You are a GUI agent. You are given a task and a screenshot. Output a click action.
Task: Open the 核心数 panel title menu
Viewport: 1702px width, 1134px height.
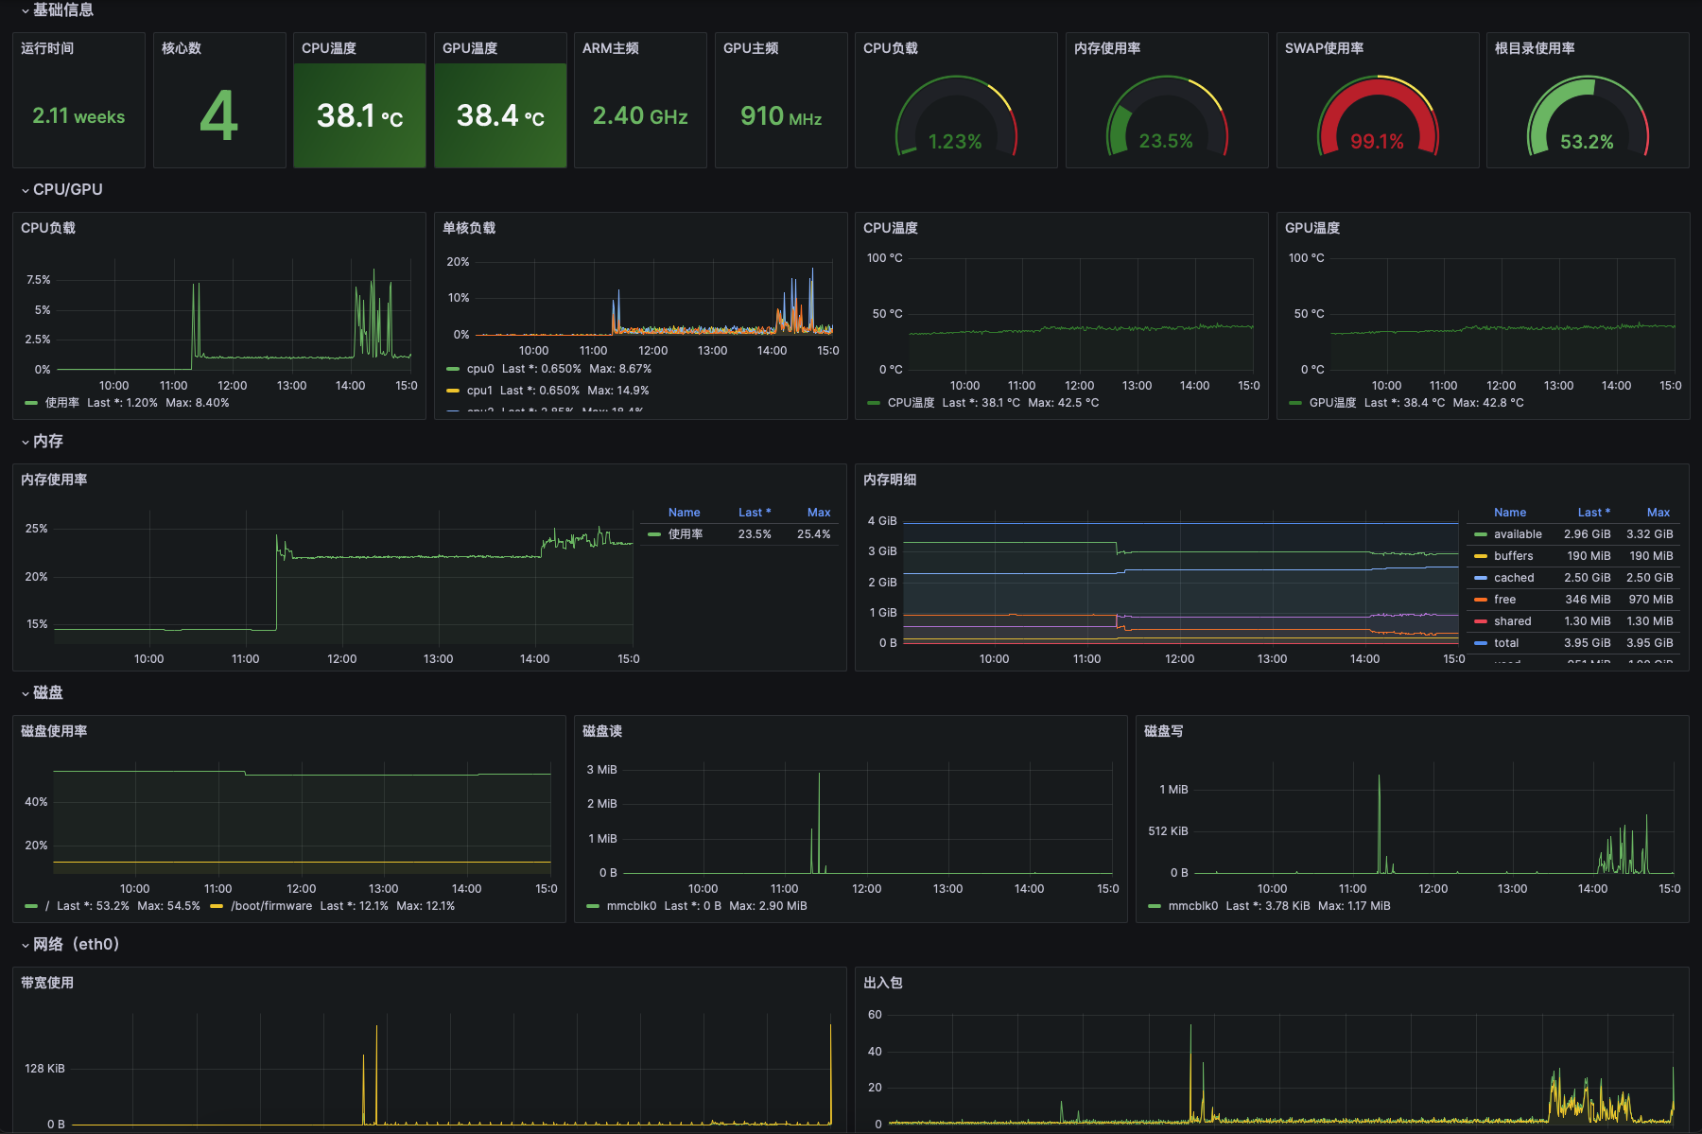click(182, 48)
